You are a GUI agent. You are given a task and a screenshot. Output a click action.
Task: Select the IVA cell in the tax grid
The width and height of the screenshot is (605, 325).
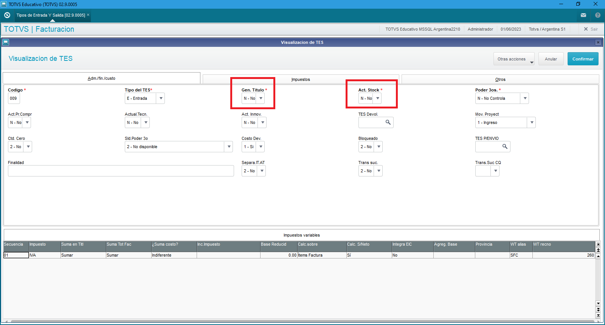[x=45, y=255]
